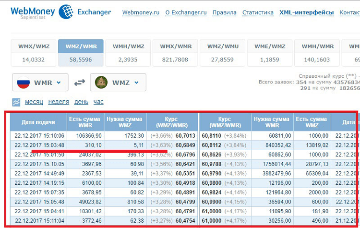Click the Нужна сумма WMZ column header

tap(125, 122)
